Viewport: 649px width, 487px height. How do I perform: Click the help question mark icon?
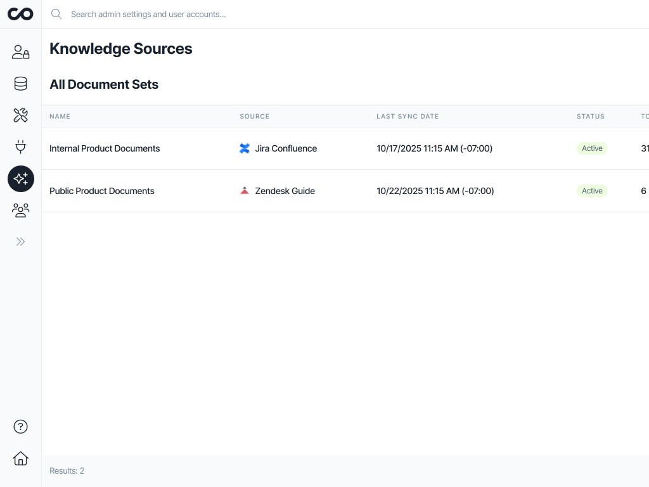(x=20, y=427)
